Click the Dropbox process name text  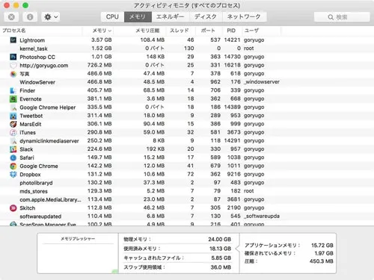(30, 175)
